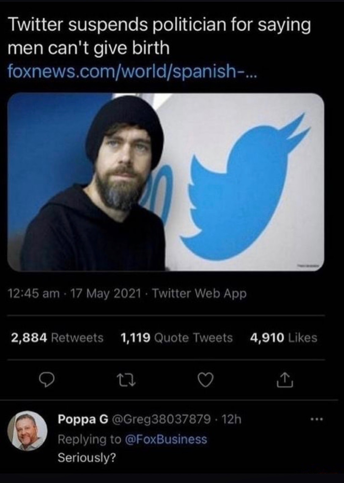Click Poppa G's profile avatar

pos(27,431)
